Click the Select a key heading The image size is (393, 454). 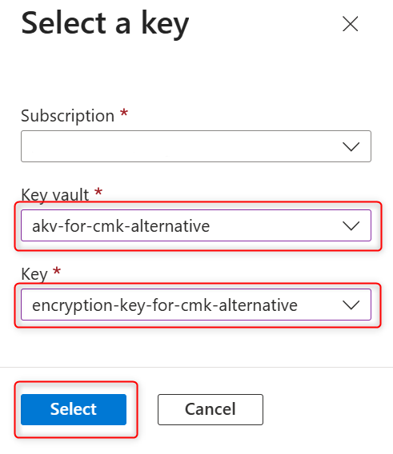(105, 24)
